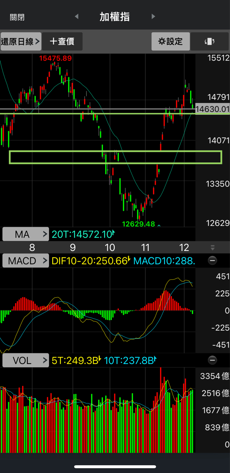Tap the 5T:249.3B volume average
The height and width of the screenshot is (473, 230).
76,360
